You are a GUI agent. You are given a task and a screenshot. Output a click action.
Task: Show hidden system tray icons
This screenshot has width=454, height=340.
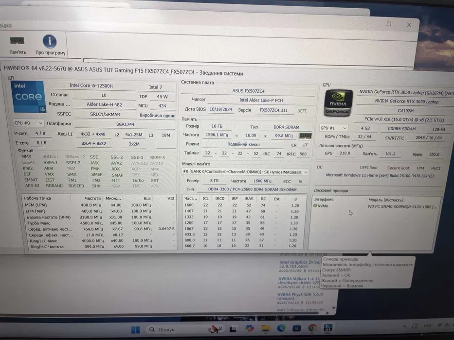click(404, 326)
